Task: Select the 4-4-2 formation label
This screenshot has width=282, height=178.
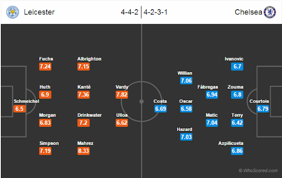Action: pos(130,12)
